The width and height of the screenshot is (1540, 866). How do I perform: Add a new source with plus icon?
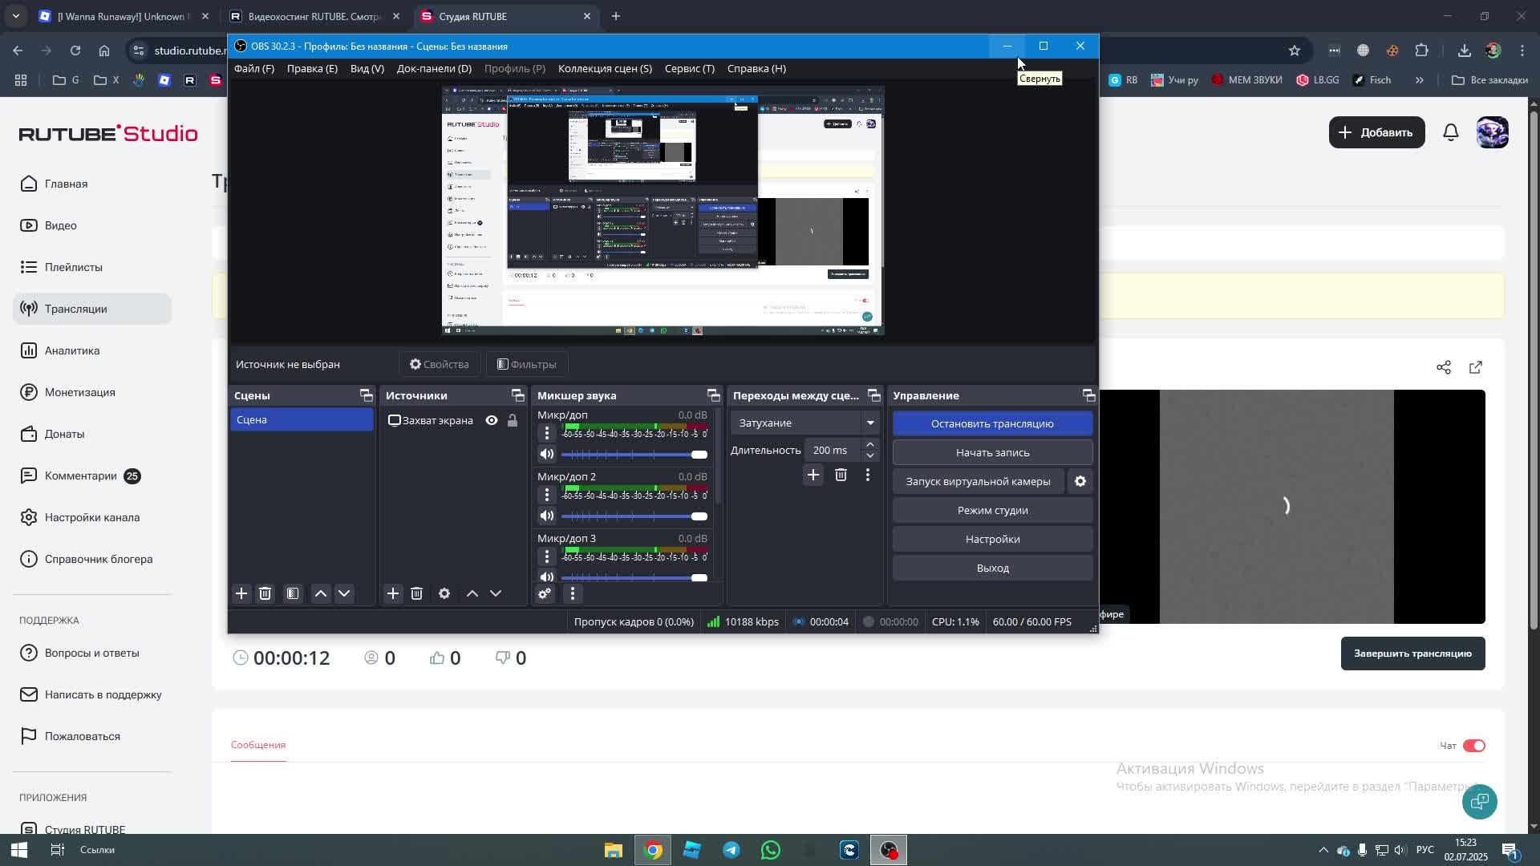tap(393, 593)
